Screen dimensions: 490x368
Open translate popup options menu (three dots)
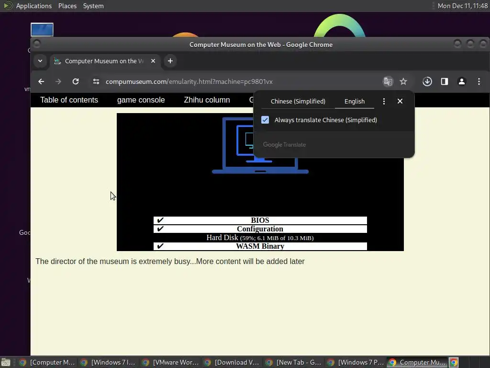coord(384,102)
